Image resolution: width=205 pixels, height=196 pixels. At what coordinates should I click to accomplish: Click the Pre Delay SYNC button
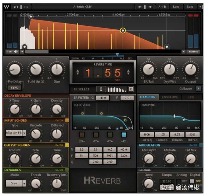(x=15, y=88)
